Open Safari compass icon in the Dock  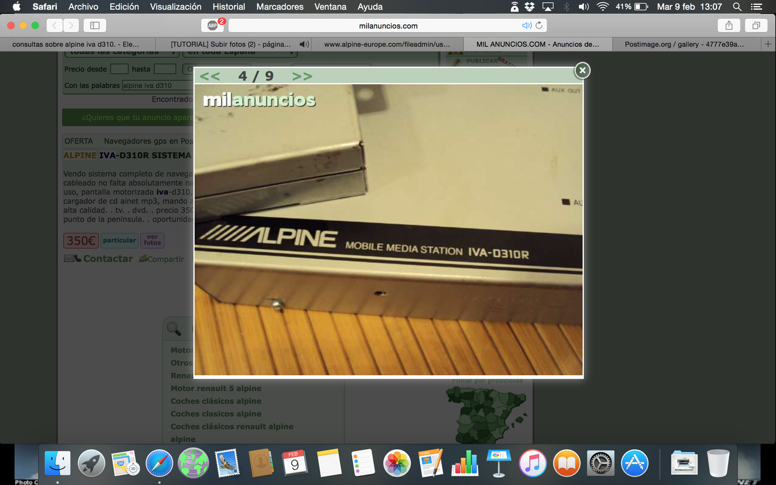(x=159, y=464)
